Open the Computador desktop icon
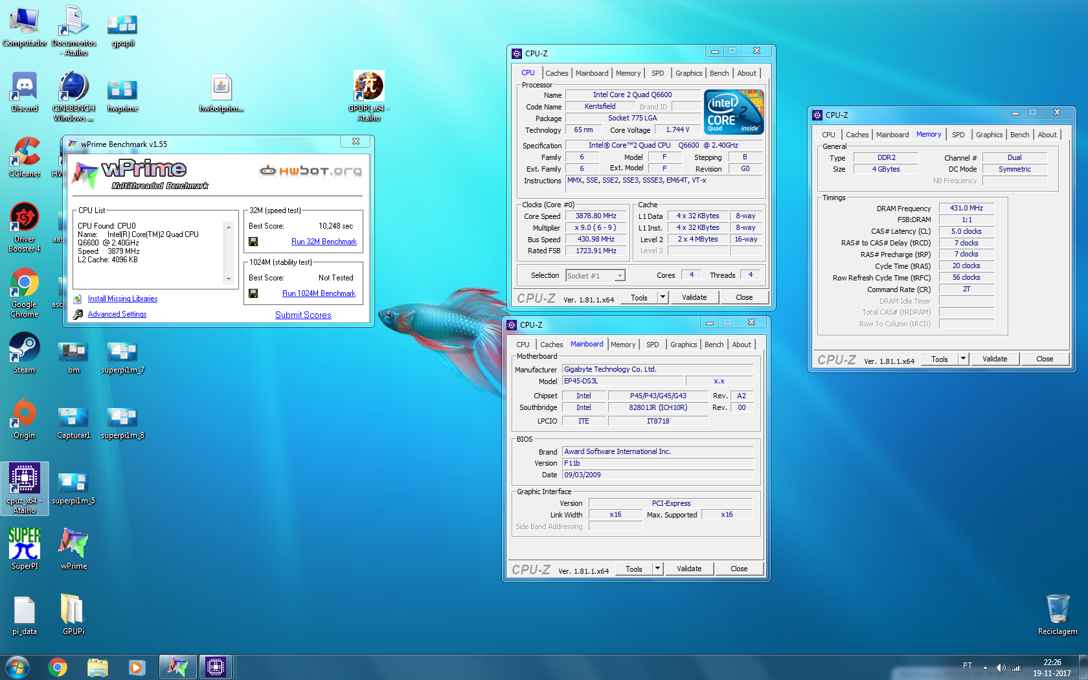The height and width of the screenshot is (680, 1088). click(x=25, y=26)
